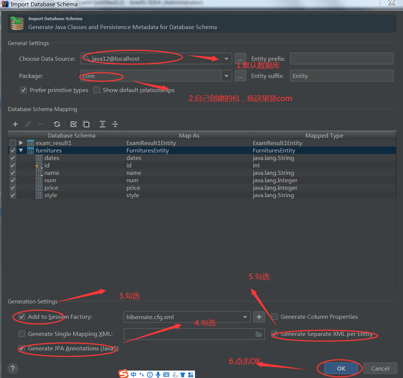Click into the Entity prefix field
Image resolution: width=403 pixels, height=378 pixels.
coord(342,59)
